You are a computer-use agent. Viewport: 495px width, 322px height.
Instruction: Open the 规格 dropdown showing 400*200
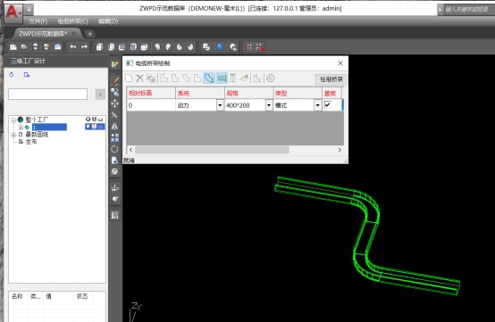point(269,105)
